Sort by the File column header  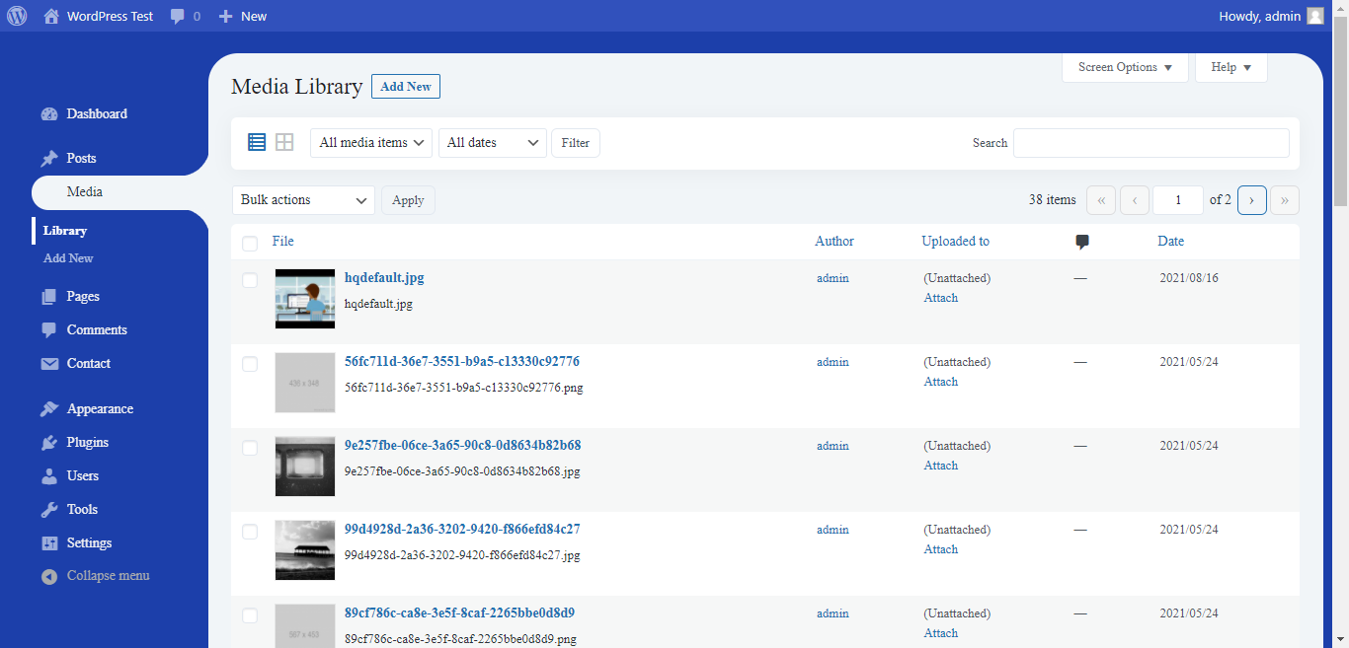282,242
